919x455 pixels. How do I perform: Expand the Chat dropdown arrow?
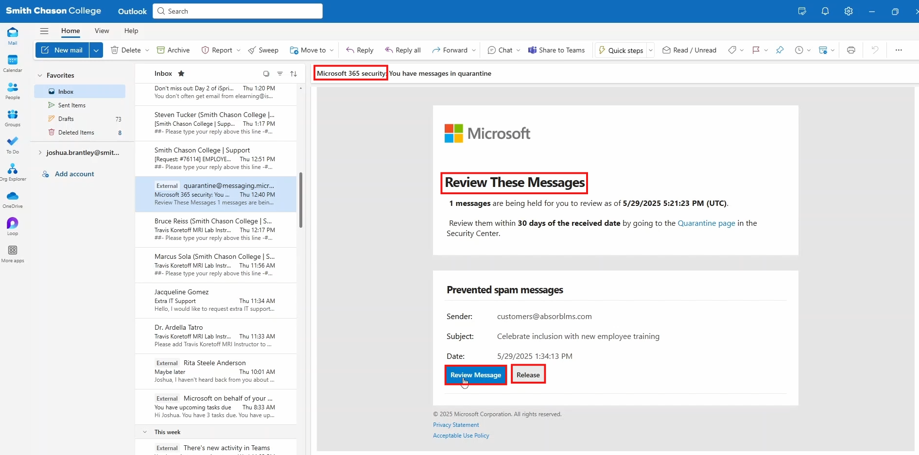[518, 50]
